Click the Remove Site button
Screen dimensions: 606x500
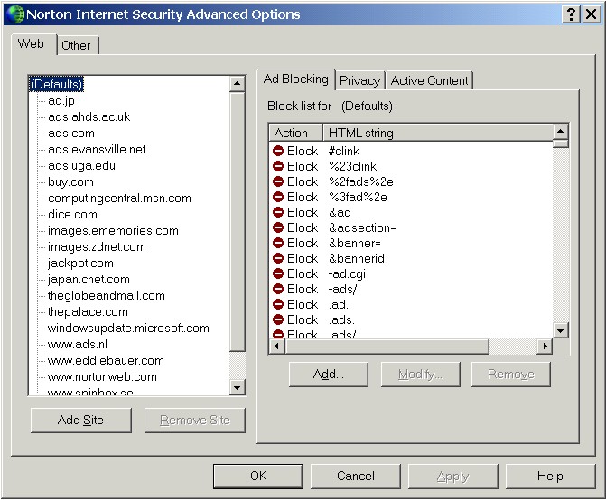point(195,420)
